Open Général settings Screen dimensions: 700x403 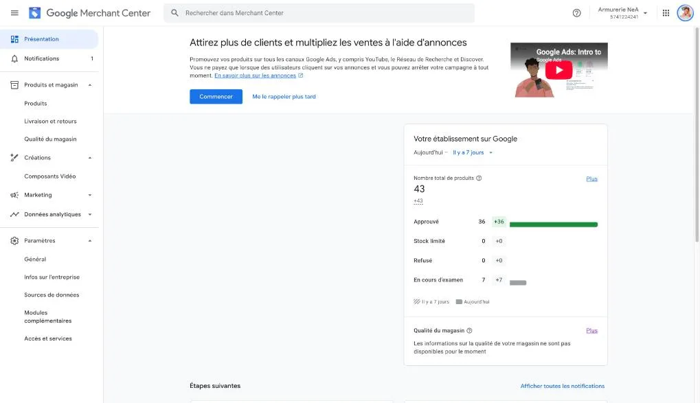point(35,260)
